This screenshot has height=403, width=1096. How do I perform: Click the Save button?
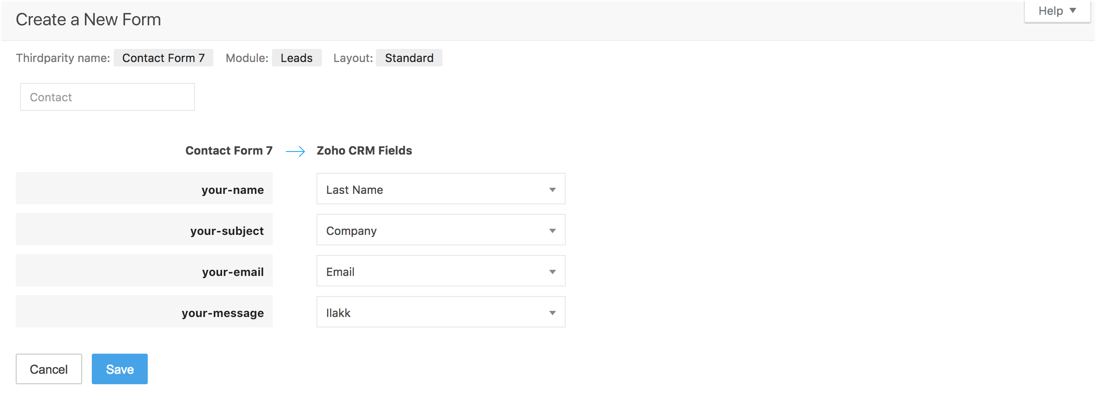(119, 369)
